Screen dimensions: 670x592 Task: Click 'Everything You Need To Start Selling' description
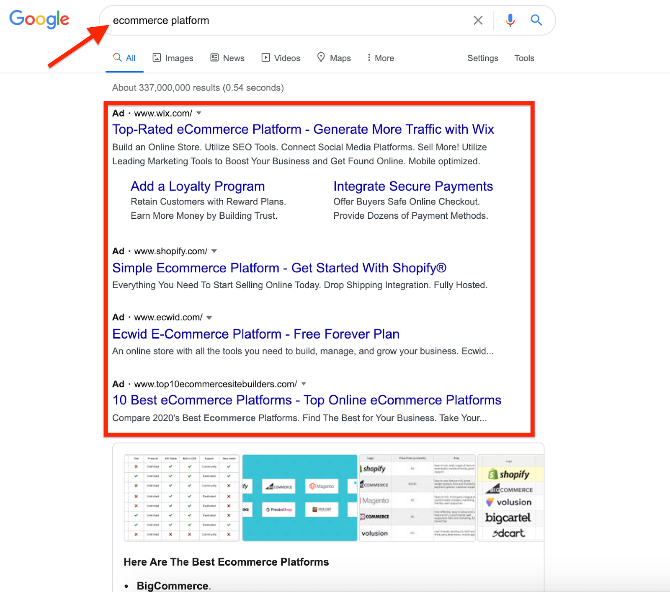[x=300, y=285]
